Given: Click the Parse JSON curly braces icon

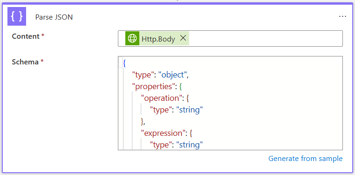Looking at the screenshot, I should [x=17, y=16].
